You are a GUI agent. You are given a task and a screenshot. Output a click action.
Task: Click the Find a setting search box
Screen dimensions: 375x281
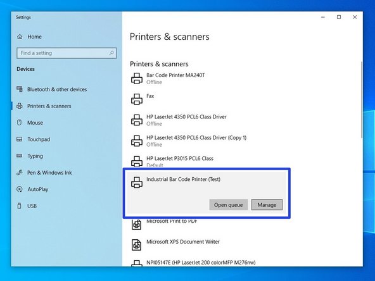(x=67, y=53)
